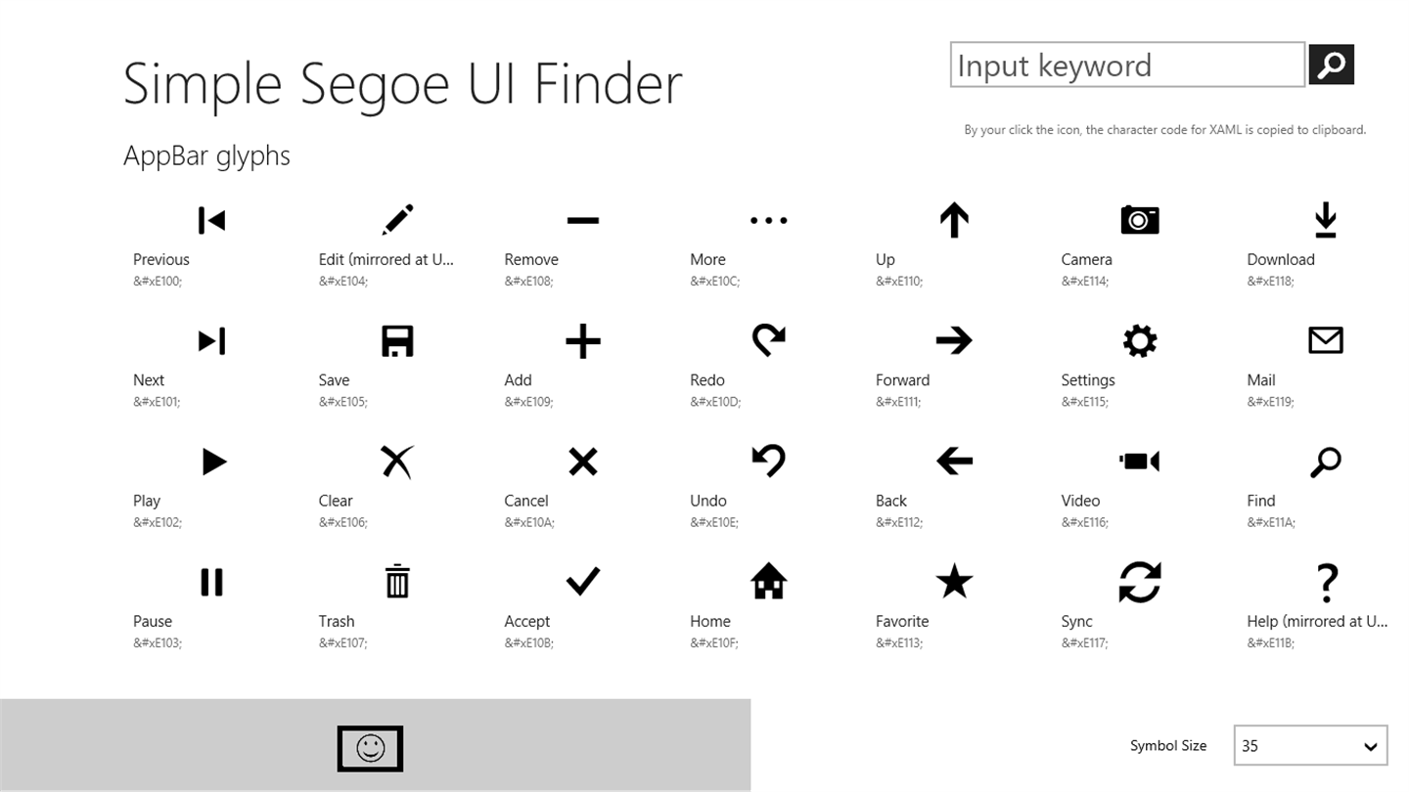The image size is (1409, 792).
Task: Click the Home house glyph
Action: point(769,582)
